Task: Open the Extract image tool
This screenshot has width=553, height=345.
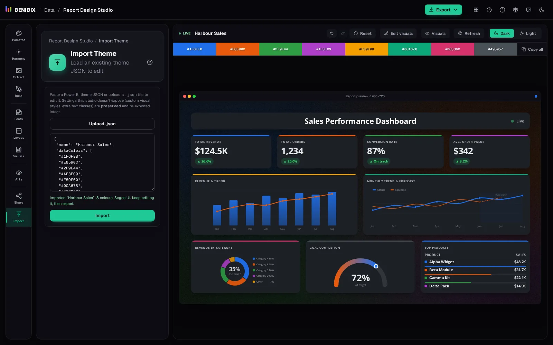Action: pos(19,73)
